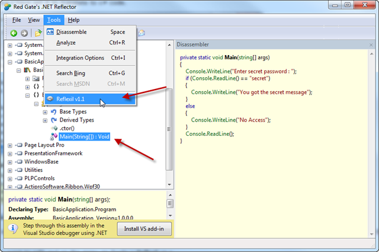The image size is (379, 252).
Task: Click the tree pane scrollbar thumb
Action: click(x=169, y=129)
